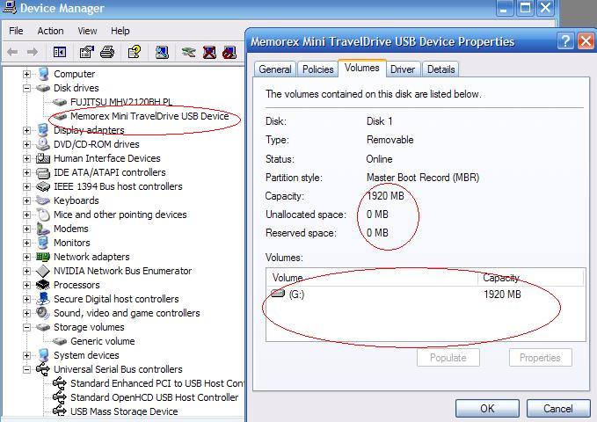Select the (G:) volume row
This screenshot has height=422, width=597.
pyautogui.click(x=426, y=294)
